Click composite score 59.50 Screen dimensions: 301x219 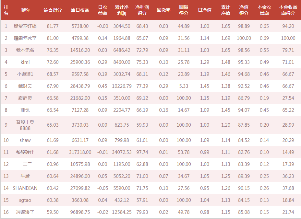coord(53,212)
